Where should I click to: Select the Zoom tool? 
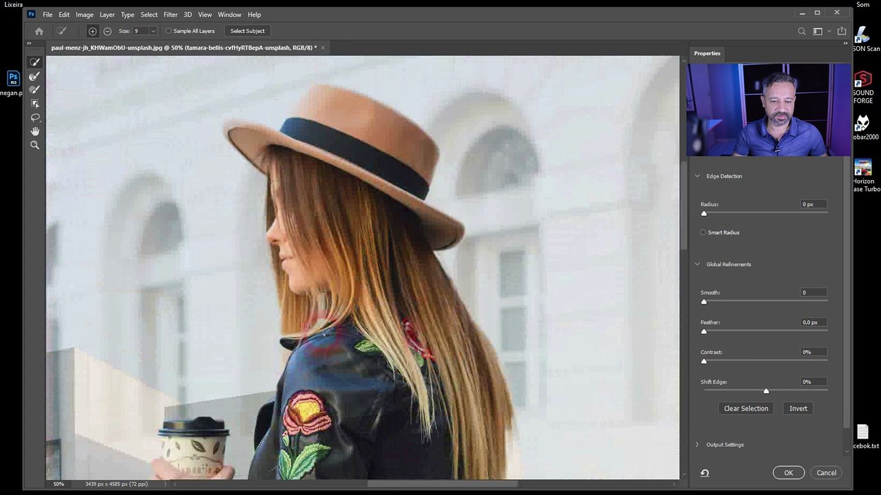[35, 145]
